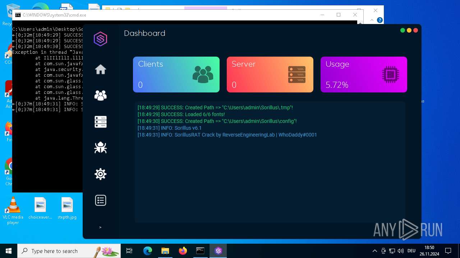Open the Home dashboard sidebar icon

tap(101, 69)
